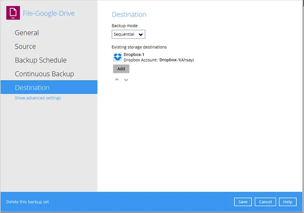Show advanced settings link
The height and width of the screenshot is (213, 304).
[x=38, y=98]
